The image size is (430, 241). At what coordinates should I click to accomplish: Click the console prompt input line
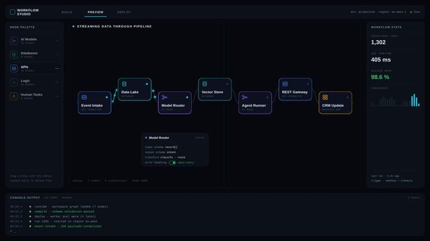pos(13,232)
